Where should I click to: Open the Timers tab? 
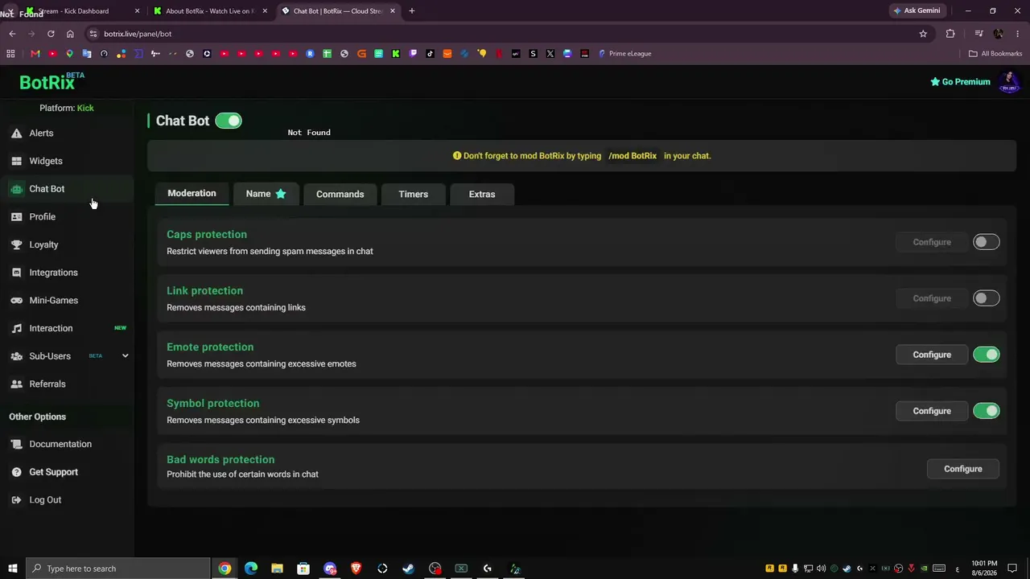(x=413, y=194)
